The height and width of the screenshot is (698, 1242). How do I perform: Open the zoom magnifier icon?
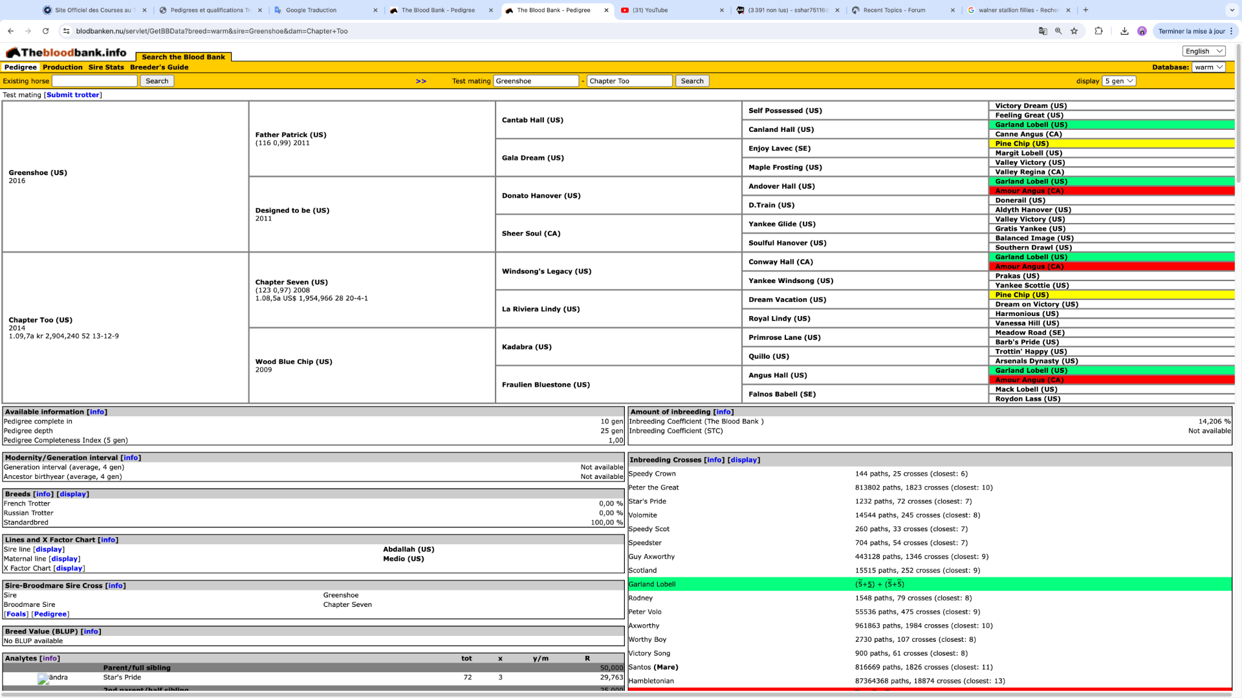tap(1058, 31)
